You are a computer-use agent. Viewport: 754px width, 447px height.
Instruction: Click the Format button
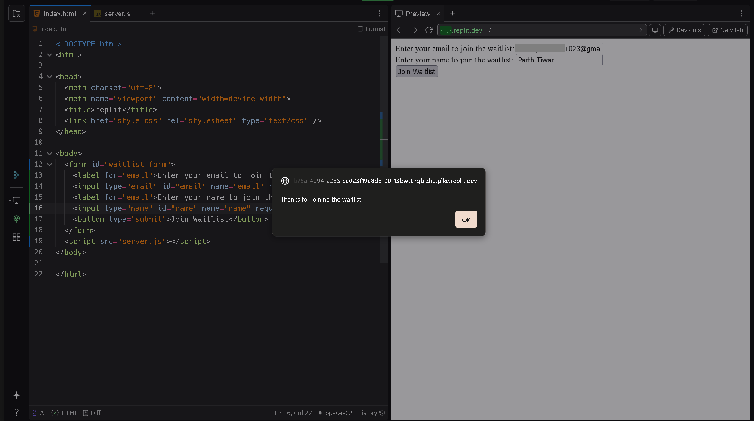point(371,29)
